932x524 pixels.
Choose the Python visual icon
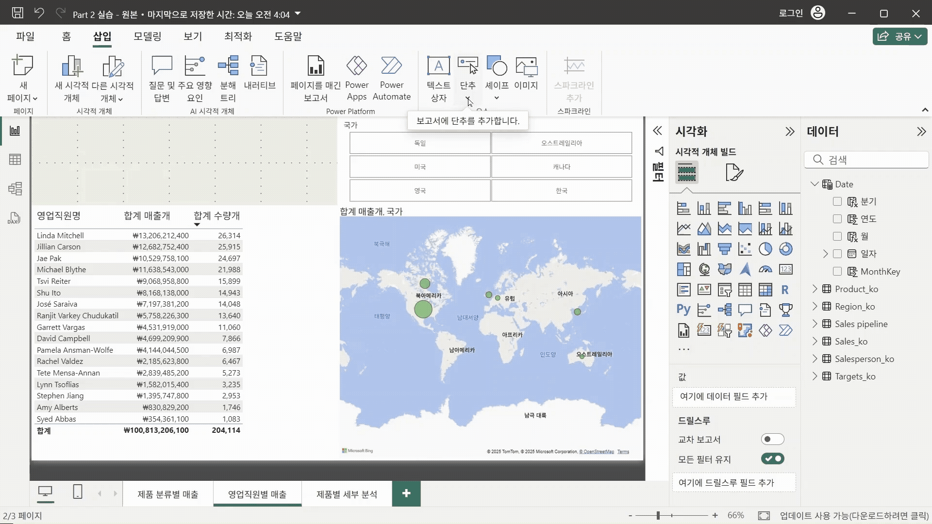[x=683, y=310]
